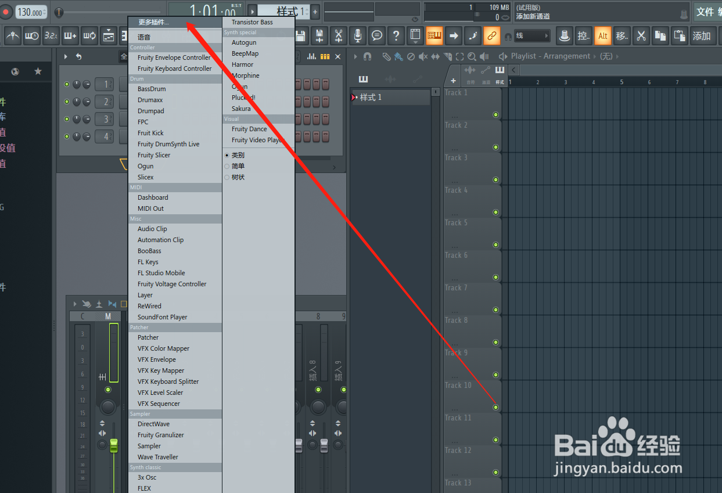Click the channel 1 volume knob
Viewport: 722px width, 493px height.
(87, 85)
